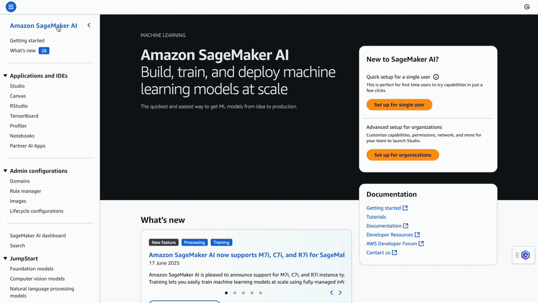538x303 pixels.
Task: Click the external link icon beside Contact us
Action: click(x=395, y=252)
